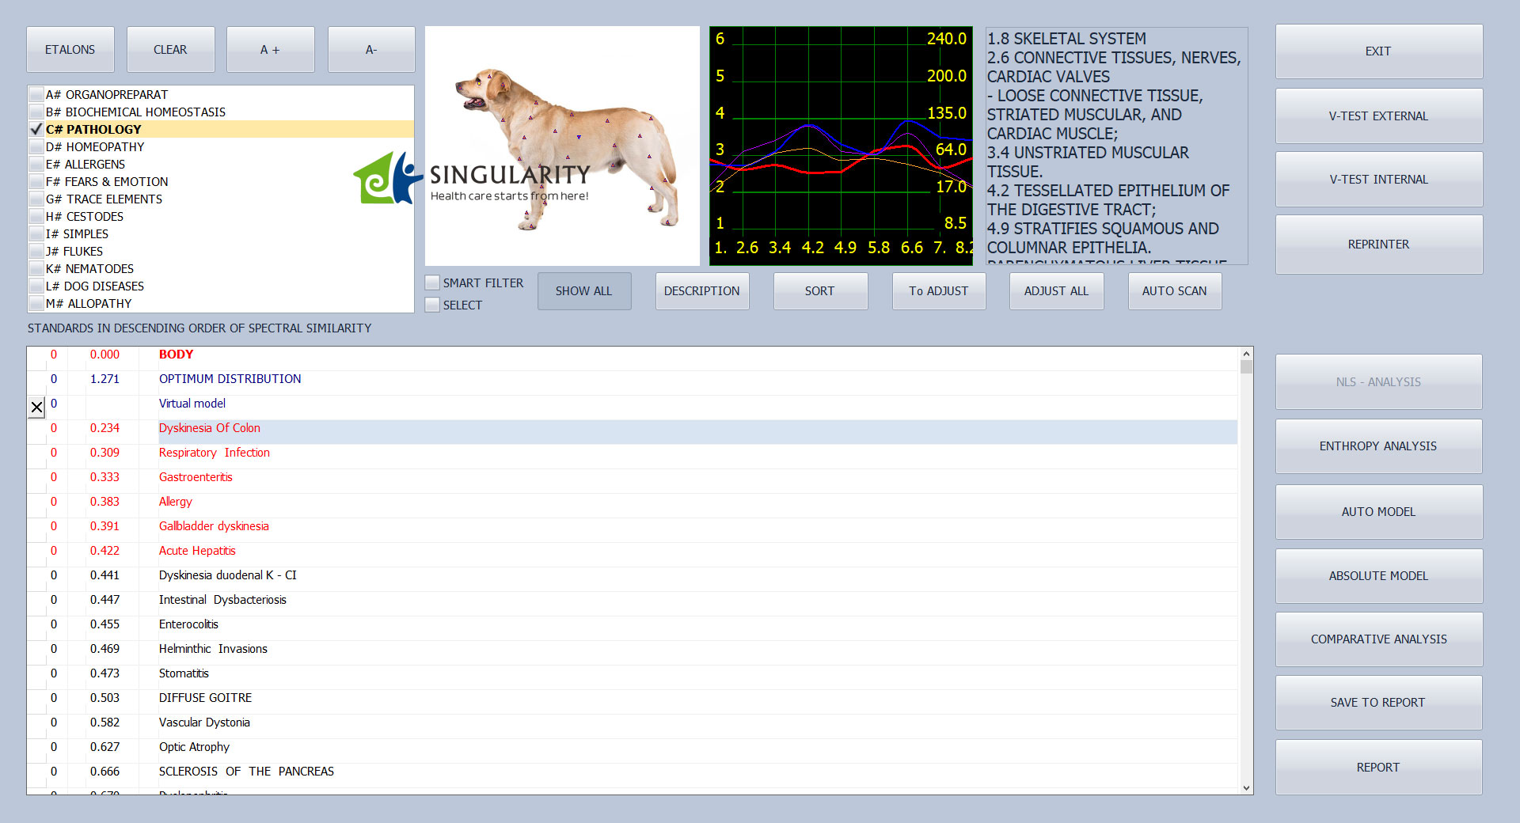Enable the SMART FILTER checkbox
Screen dimensions: 1520x823
(x=432, y=283)
